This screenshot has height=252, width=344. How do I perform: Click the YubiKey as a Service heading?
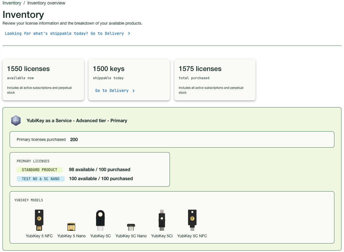[x=77, y=120]
